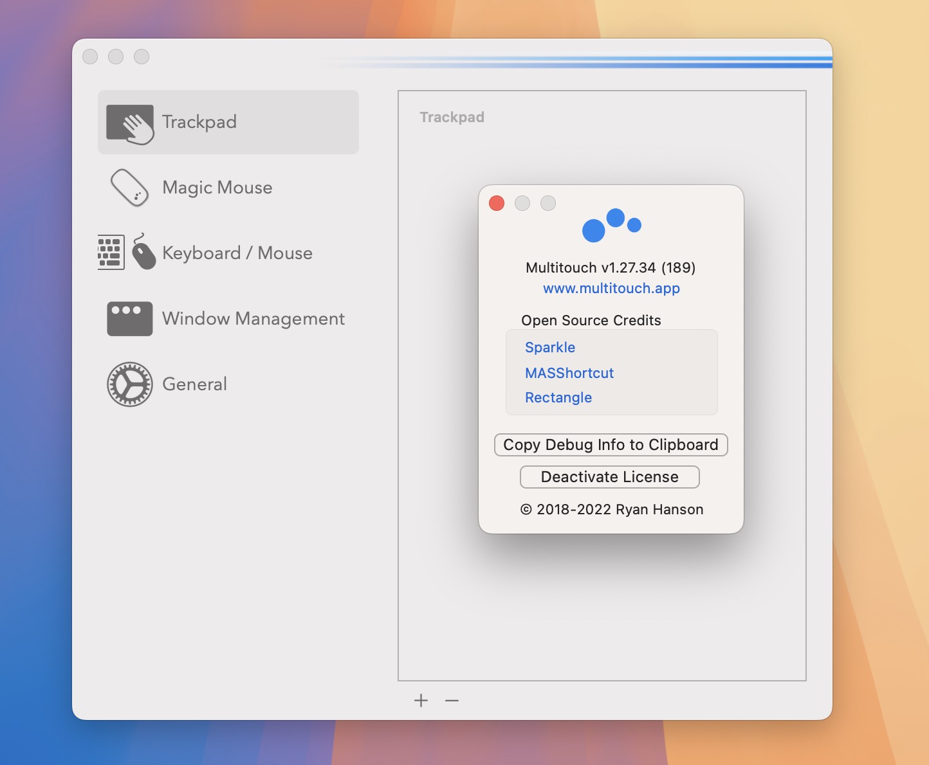Click the Magic Mouse icon
This screenshot has height=765, width=929.
(129, 188)
